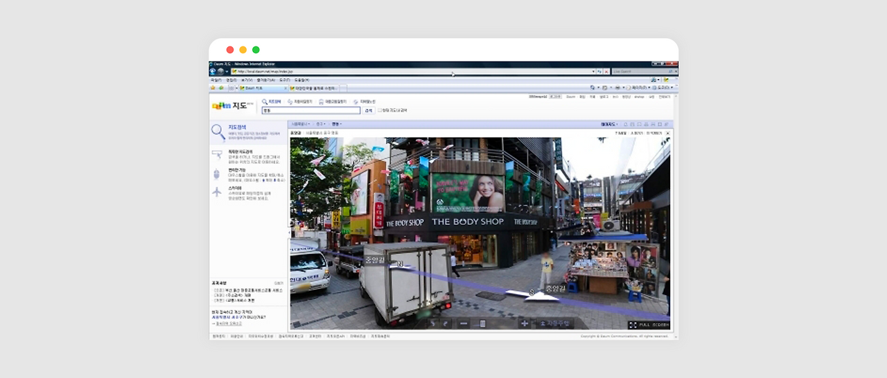Stop loading with the red X icon

tap(606, 71)
